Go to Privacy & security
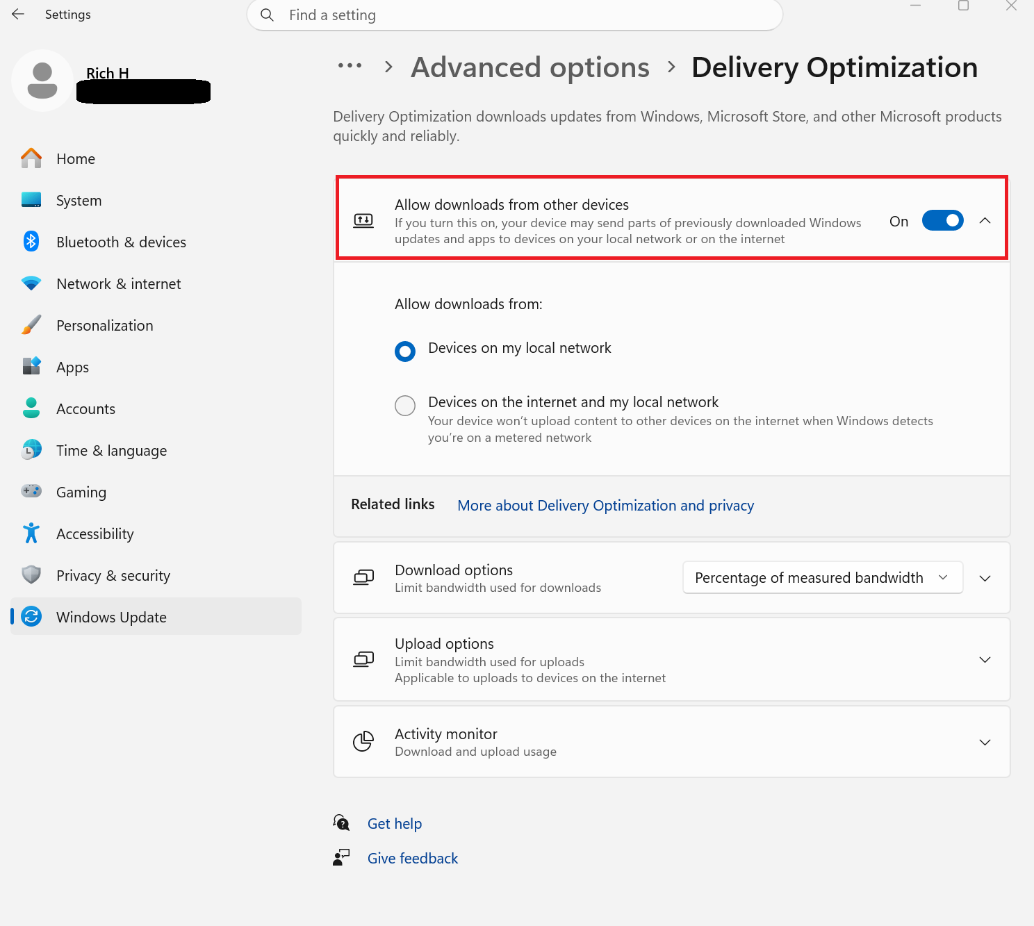Image resolution: width=1034 pixels, height=926 pixels. 156,575
